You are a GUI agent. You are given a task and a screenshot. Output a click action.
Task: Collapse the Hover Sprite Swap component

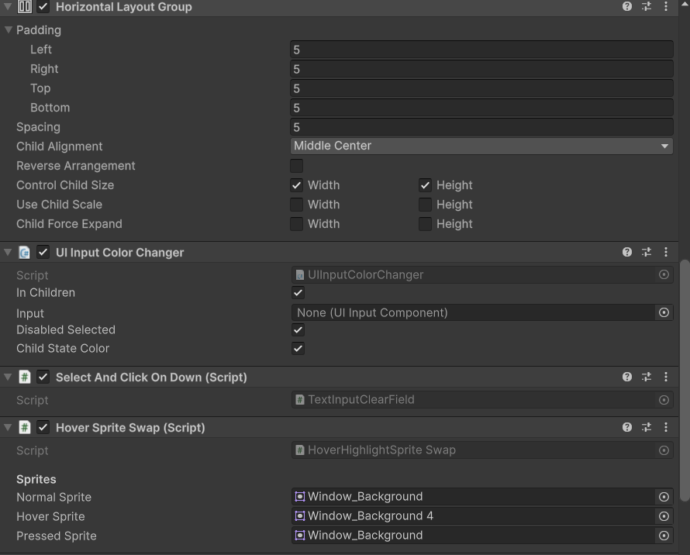click(x=8, y=427)
